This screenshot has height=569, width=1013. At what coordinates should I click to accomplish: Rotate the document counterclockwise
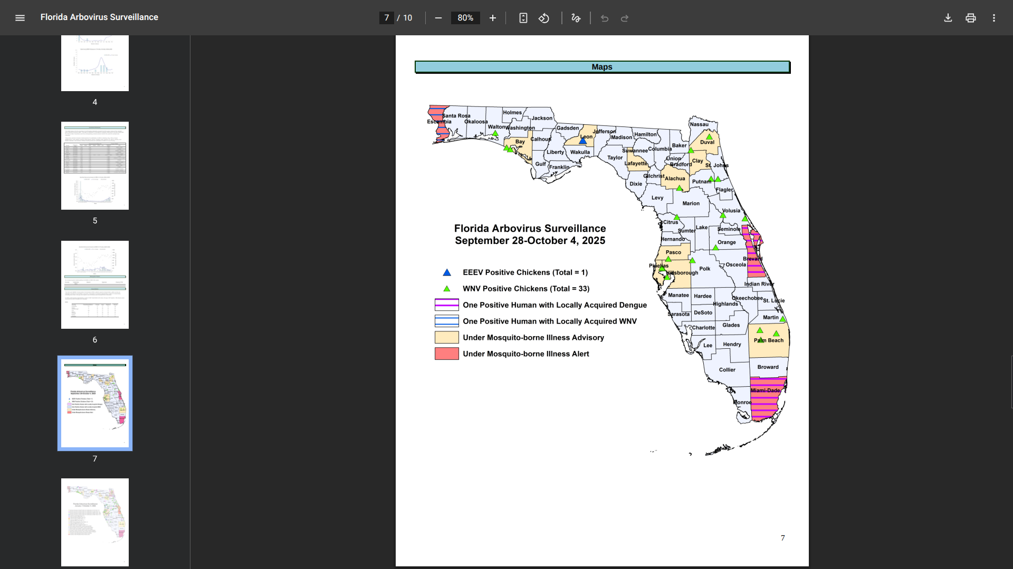point(544,18)
